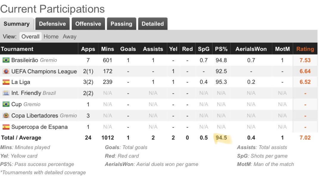Switch to the Defensive tab

tap(52, 24)
